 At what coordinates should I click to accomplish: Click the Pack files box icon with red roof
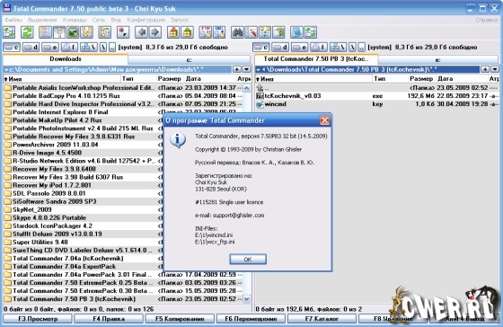point(173,32)
